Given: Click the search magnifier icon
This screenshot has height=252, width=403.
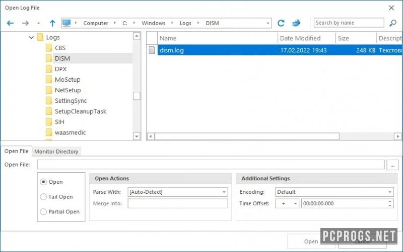Looking at the screenshot, I should tap(393, 23).
